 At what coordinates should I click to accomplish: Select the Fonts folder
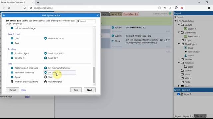tap(185, 82)
